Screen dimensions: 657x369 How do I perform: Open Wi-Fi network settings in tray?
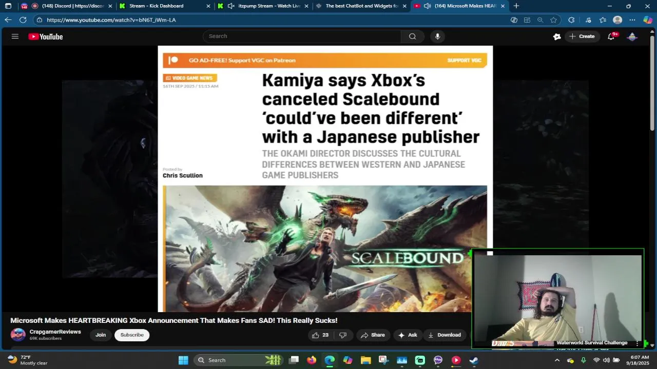point(596,360)
